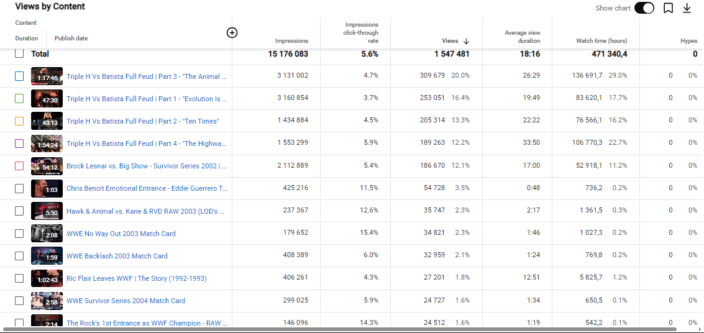704x333 pixels.
Task: Click total impressions value 15 176 083
Action: (x=288, y=54)
